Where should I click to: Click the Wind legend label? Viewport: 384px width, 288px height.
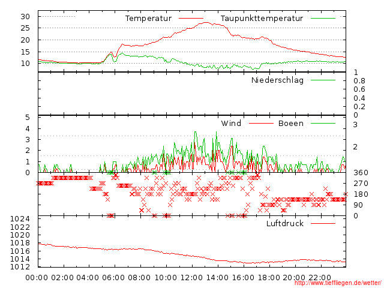point(231,123)
